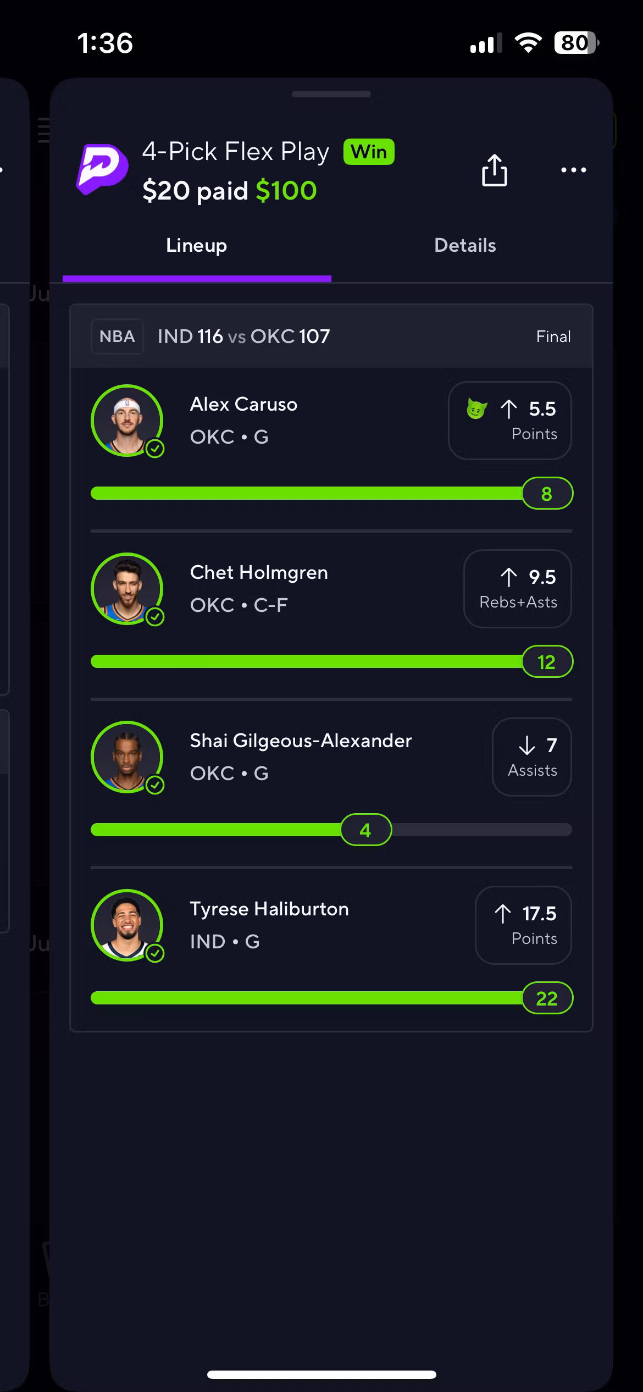Tap green checkmark badge on Tyrese Haliburton
The image size is (643, 1392).
pyautogui.click(x=156, y=953)
